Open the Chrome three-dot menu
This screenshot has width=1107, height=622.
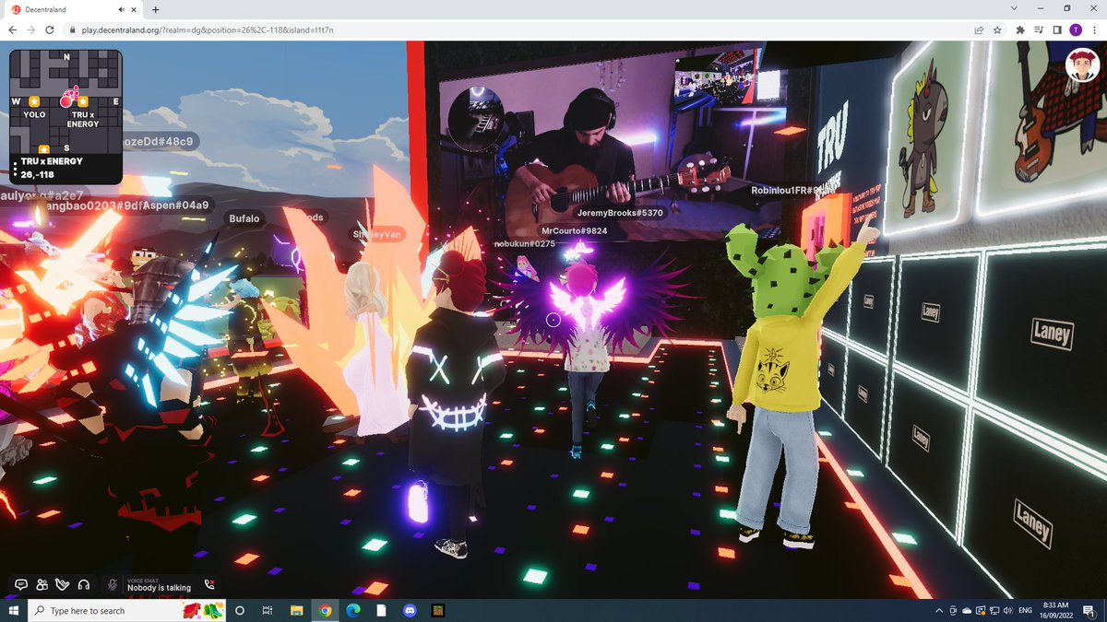[1094, 29]
